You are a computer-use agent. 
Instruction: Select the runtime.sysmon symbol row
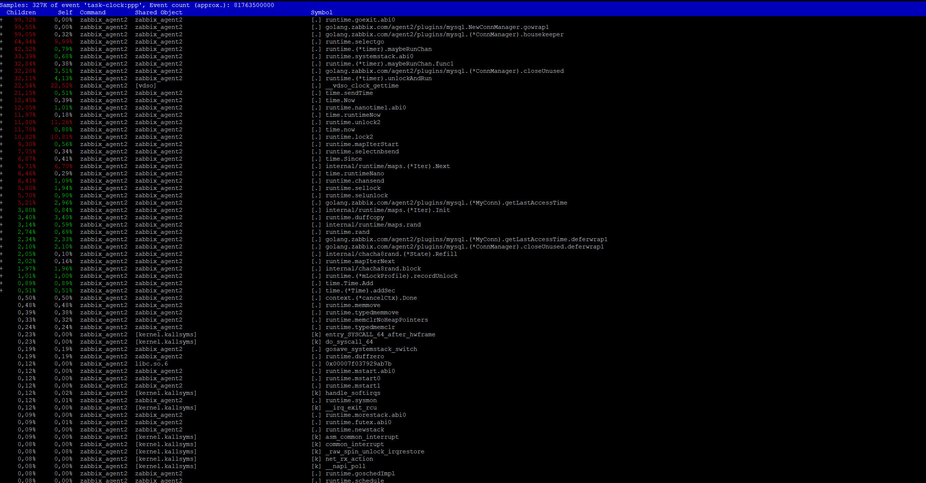[x=351, y=400]
